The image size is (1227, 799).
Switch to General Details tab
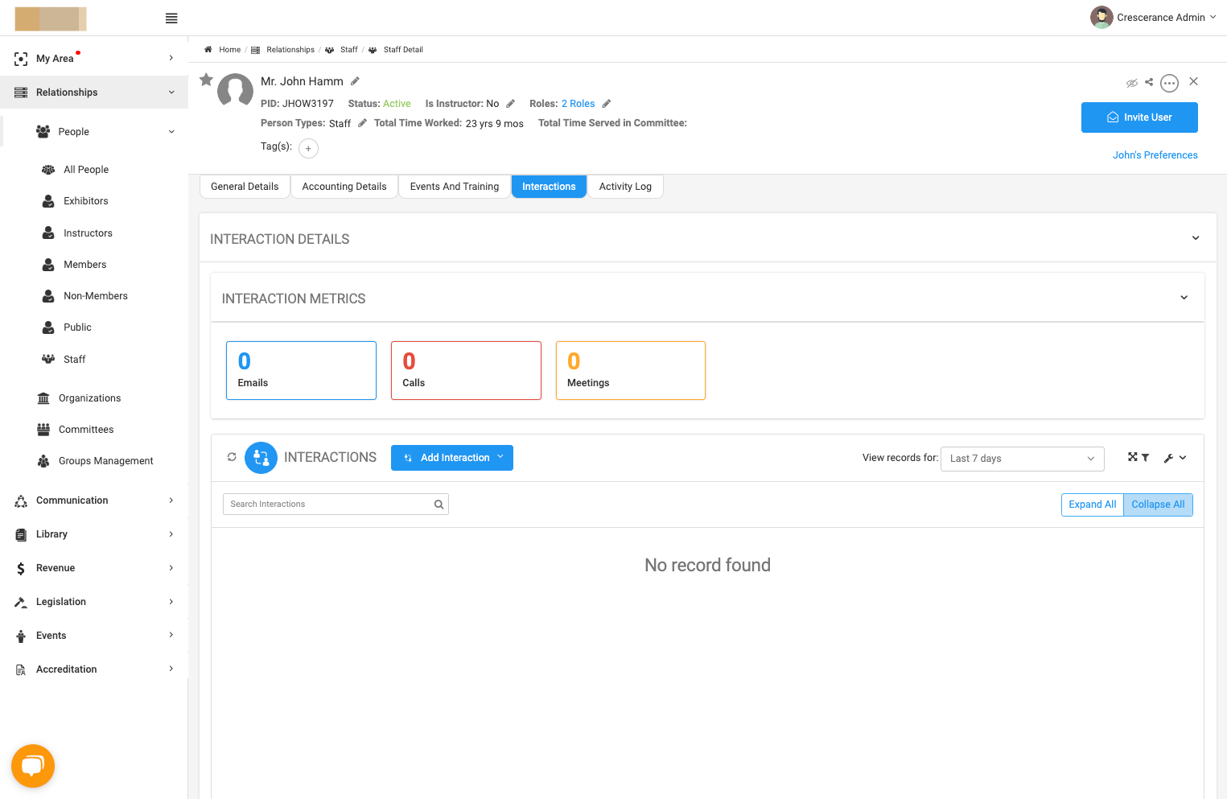pyautogui.click(x=245, y=187)
